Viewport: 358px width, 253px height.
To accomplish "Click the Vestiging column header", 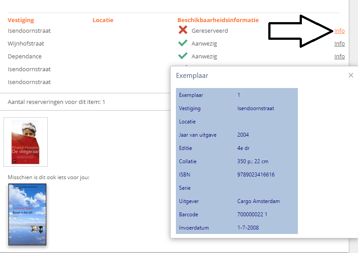I will click(x=21, y=20).
